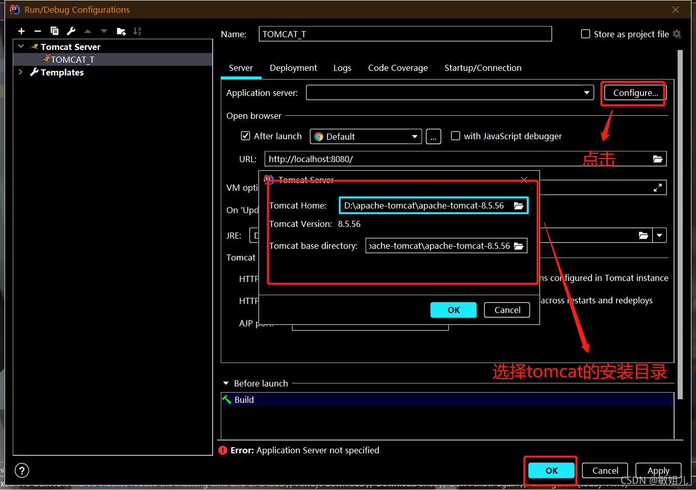Open the Code Coverage tab
Screen dimensions: 696x490
[398, 68]
